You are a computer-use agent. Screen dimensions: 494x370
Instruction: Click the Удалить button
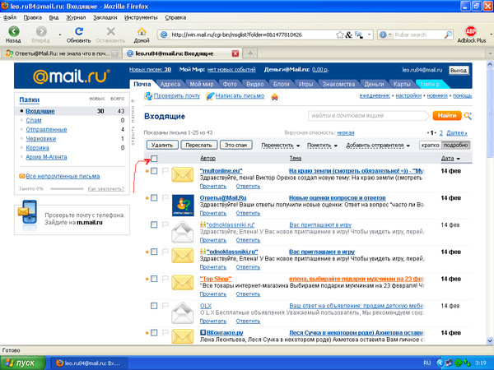162,145
